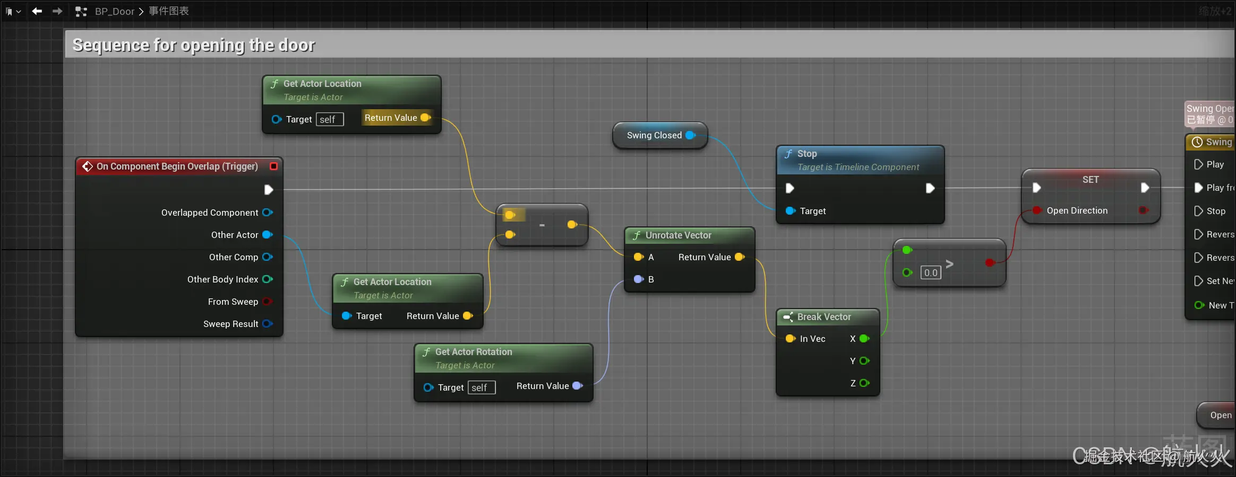
Task: Select the SET node title
Action: (x=1091, y=180)
